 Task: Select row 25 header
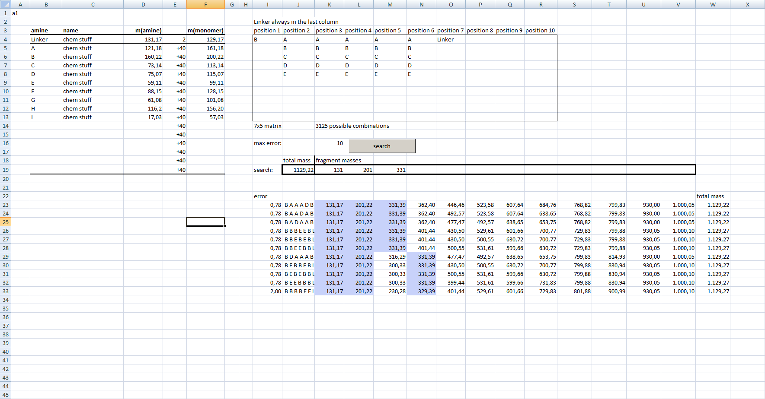coord(5,222)
